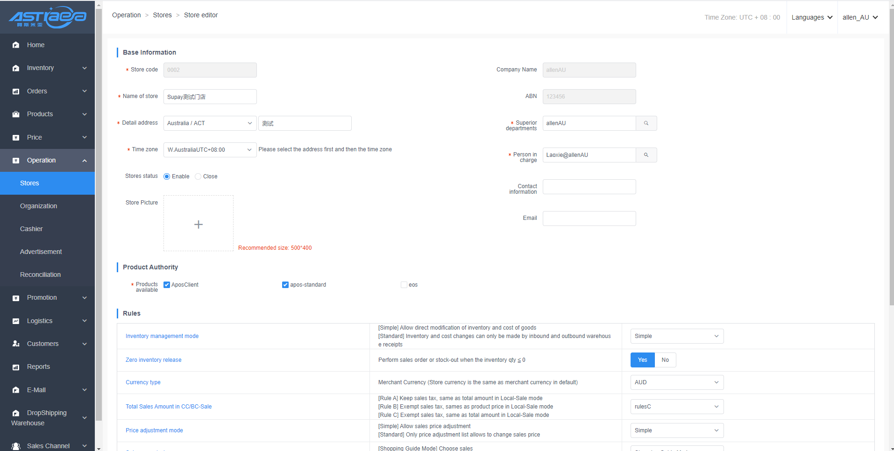Expand the Languages menu
This screenshot has height=451, width=894.
812,17
